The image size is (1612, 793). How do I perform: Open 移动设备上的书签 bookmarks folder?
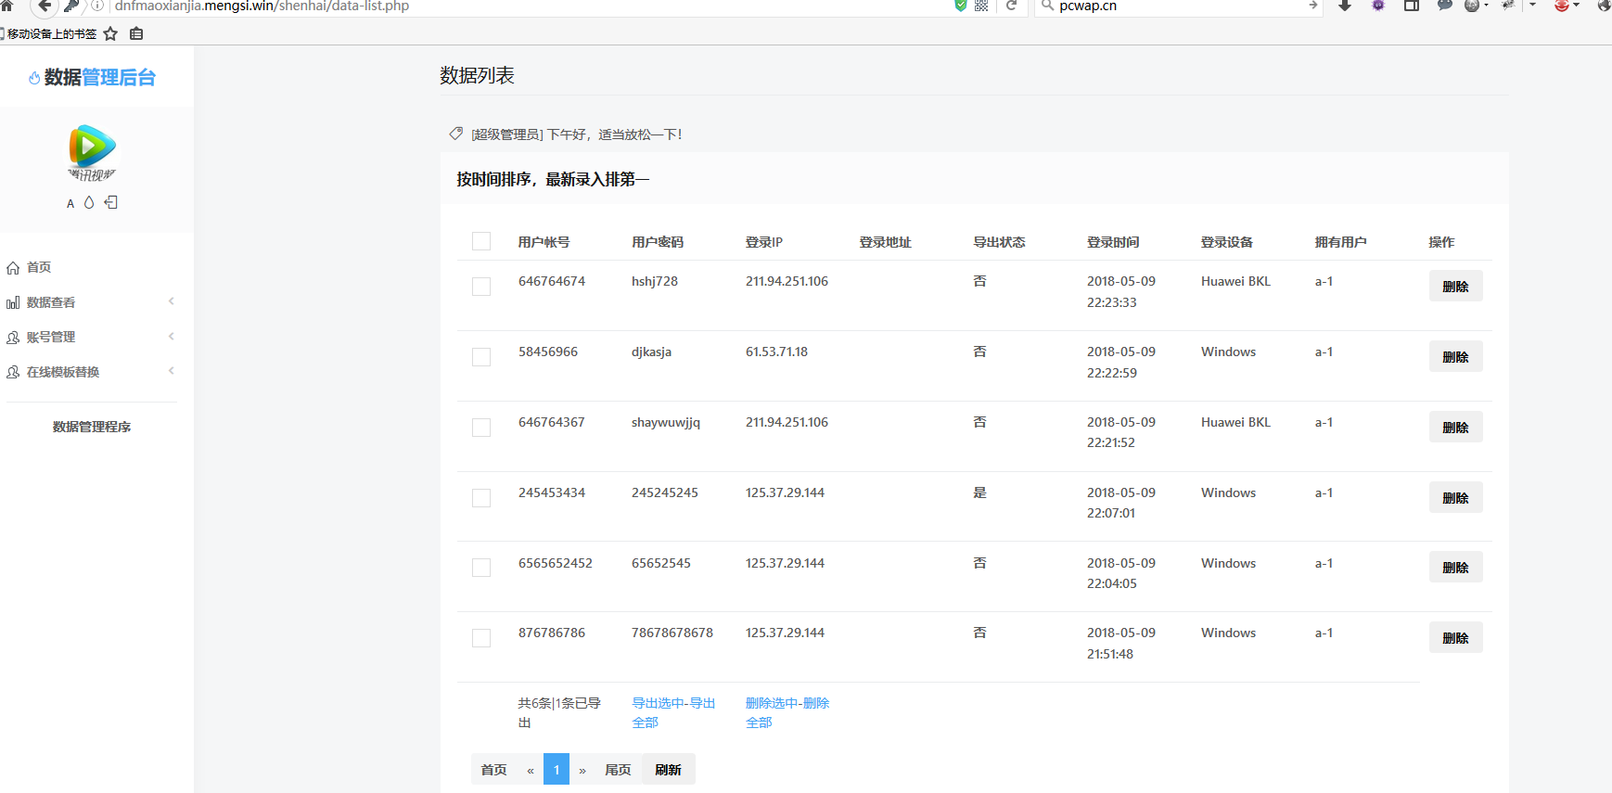(49, 33)
